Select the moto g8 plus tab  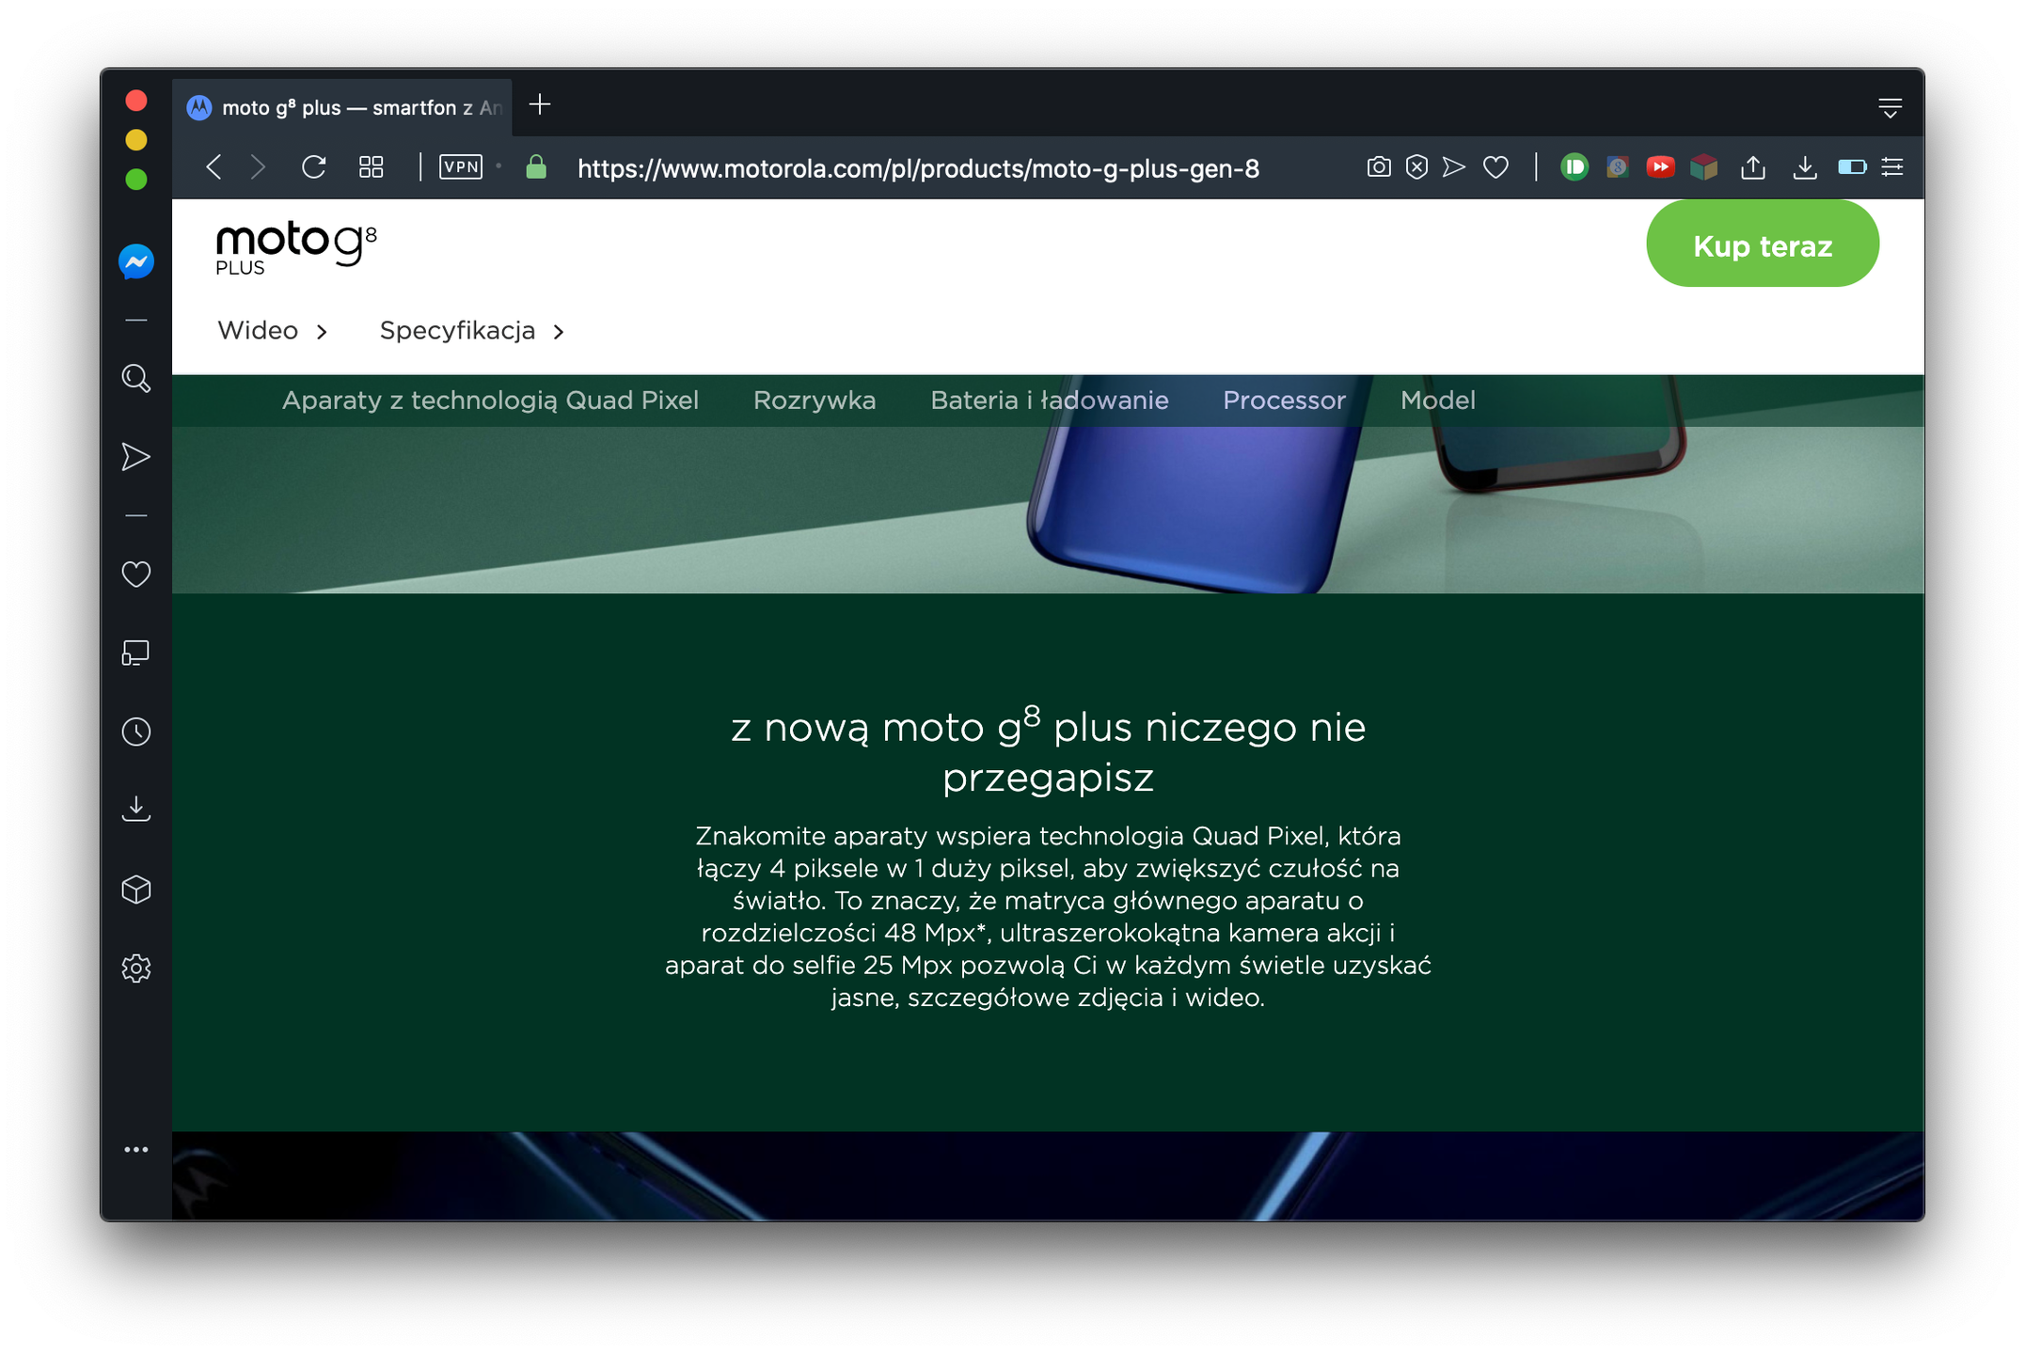344,107
